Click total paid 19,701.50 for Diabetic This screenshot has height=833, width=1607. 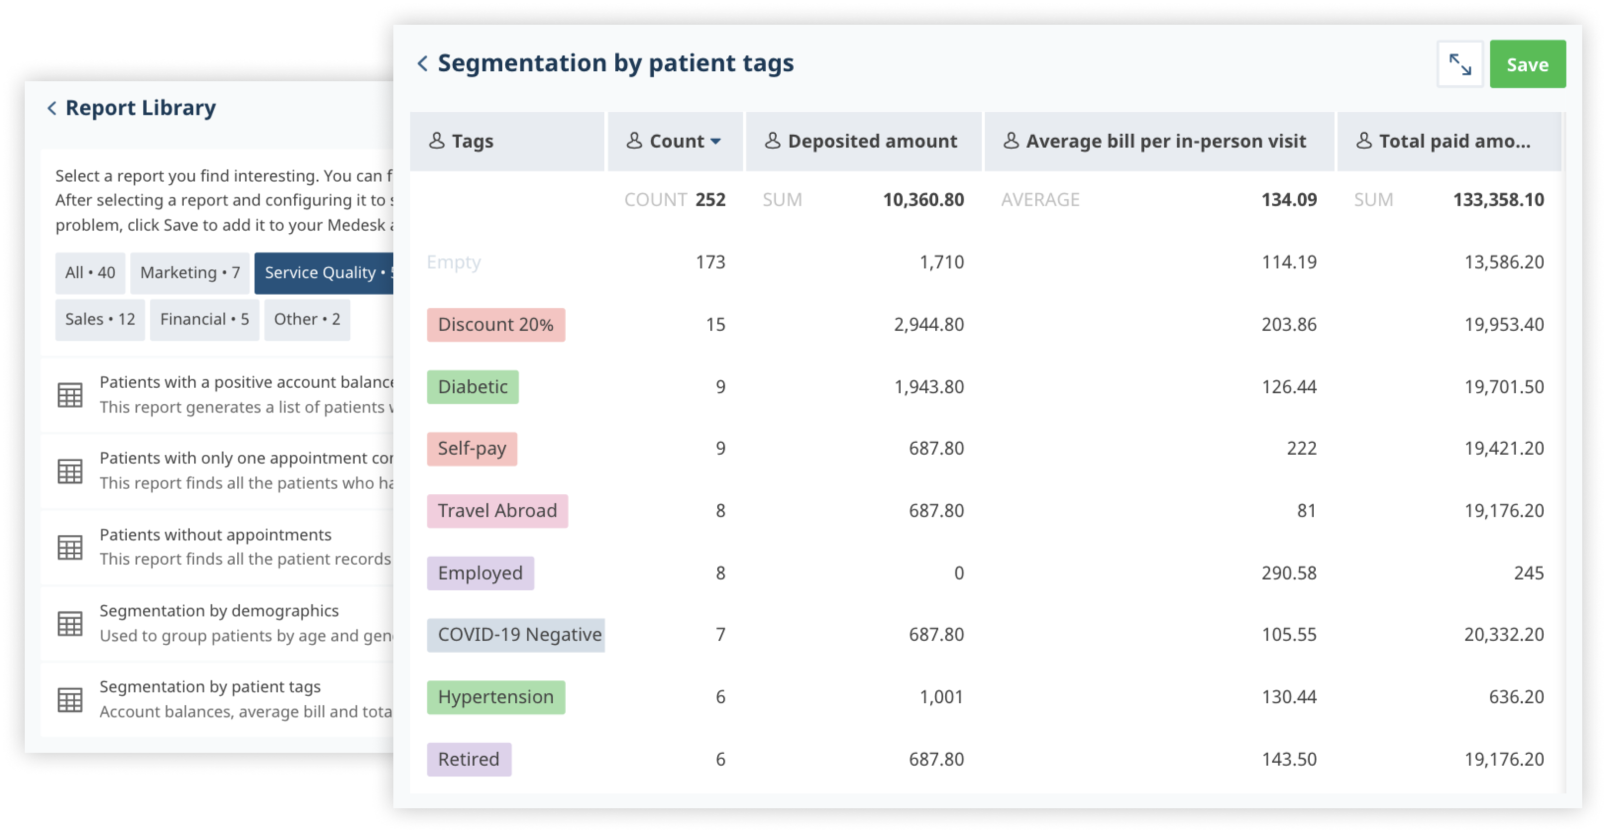[1504, 387]
